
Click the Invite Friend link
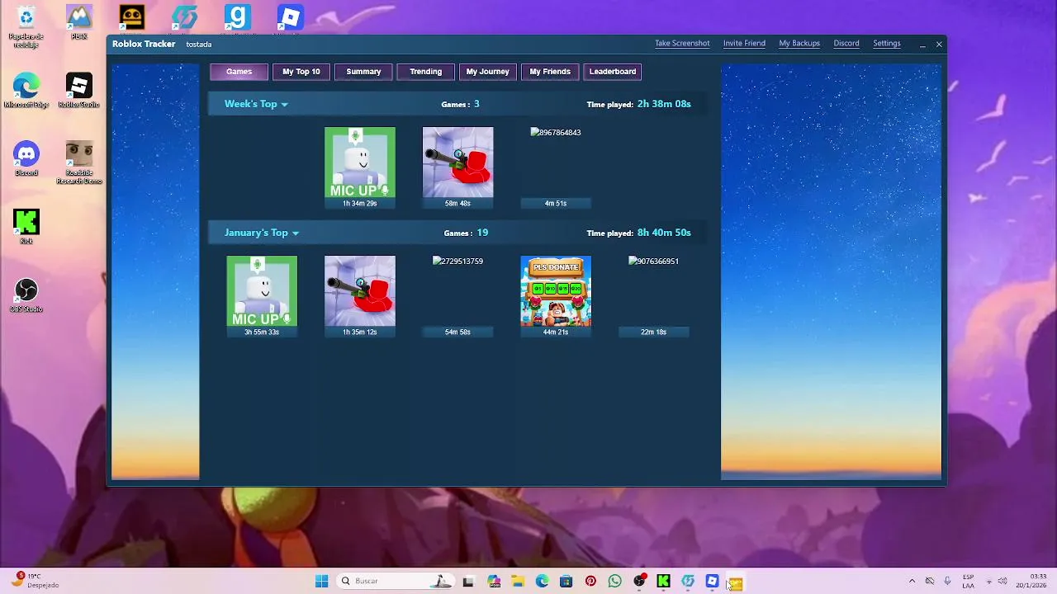coord(744,44)
